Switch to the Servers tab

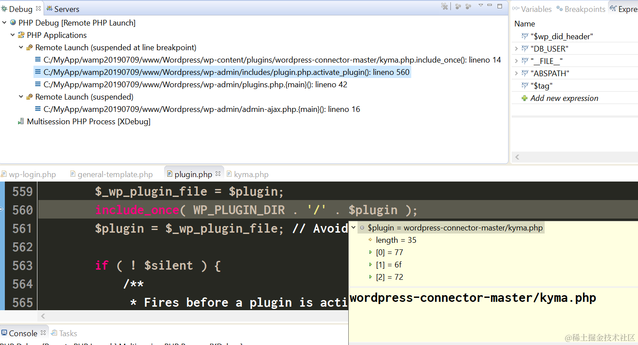pyautogui.click(x=63, y=9)
